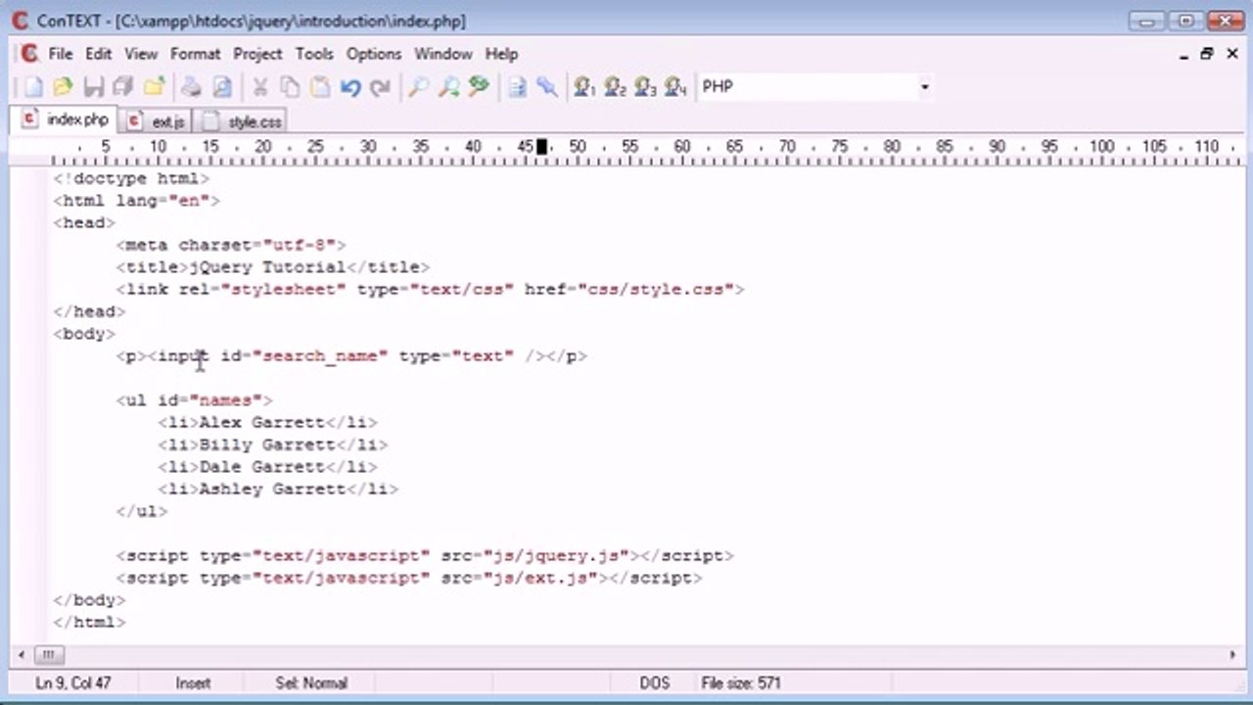1253x705 pixels.
Task: Open the File menu
Action: pyautogui.click(x=60, y=54)
